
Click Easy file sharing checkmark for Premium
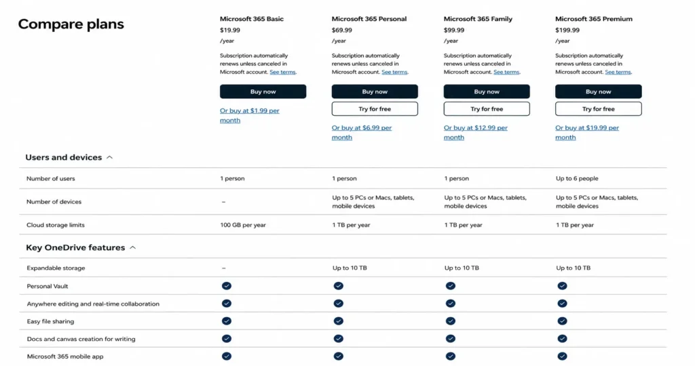click(x=562, y=321)
